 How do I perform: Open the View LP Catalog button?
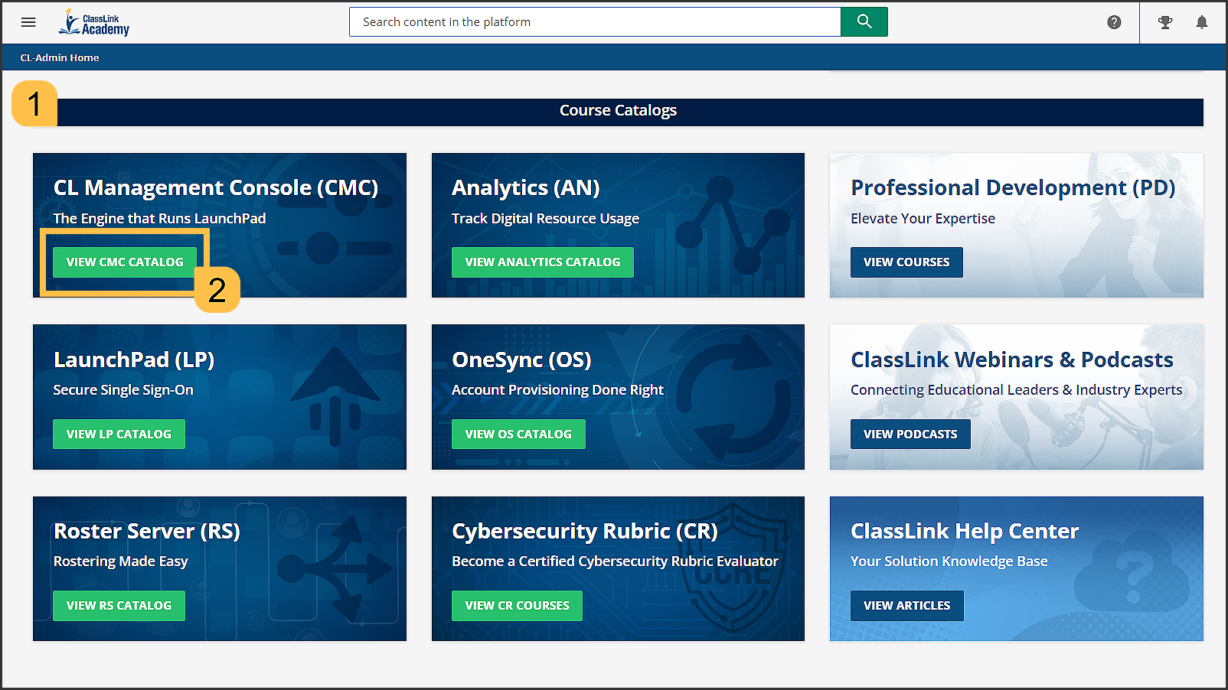pyautogui.click(x=119, y=434)
